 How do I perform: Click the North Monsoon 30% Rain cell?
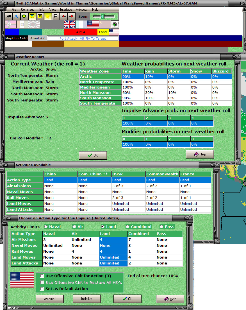[156, 92]
